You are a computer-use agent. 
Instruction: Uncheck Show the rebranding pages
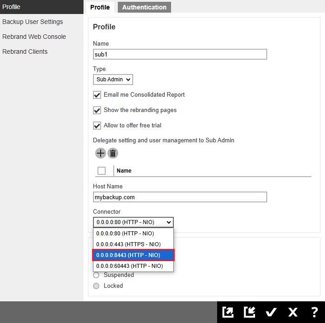97,110
